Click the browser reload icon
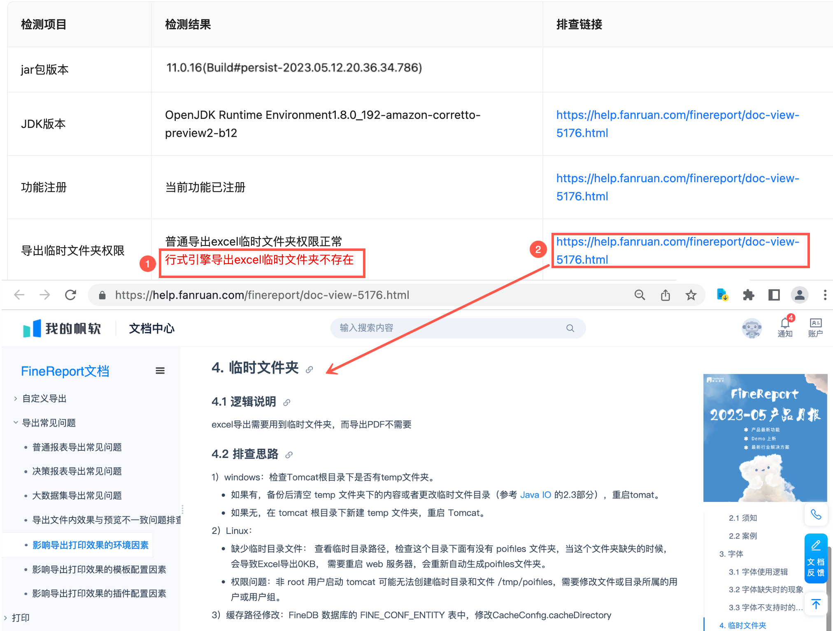 click(71, 295)
